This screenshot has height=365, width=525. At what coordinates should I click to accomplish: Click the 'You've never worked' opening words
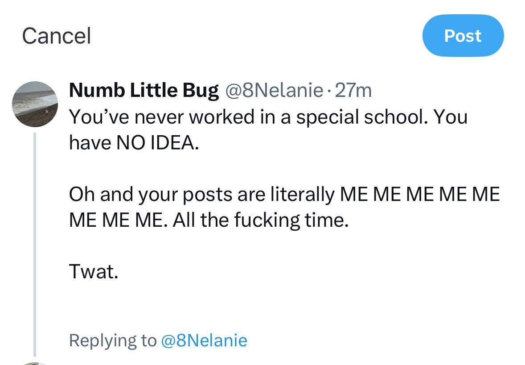coord(148,117)
